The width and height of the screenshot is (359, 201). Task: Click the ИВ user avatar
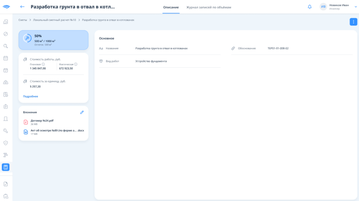click(x=323, y=7)
